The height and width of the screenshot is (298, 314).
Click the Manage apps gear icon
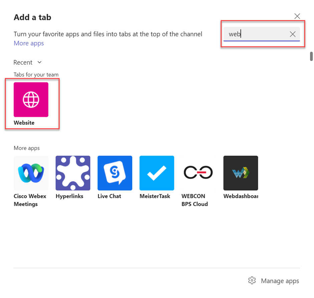pyautogui.click(x=252, y=281)
